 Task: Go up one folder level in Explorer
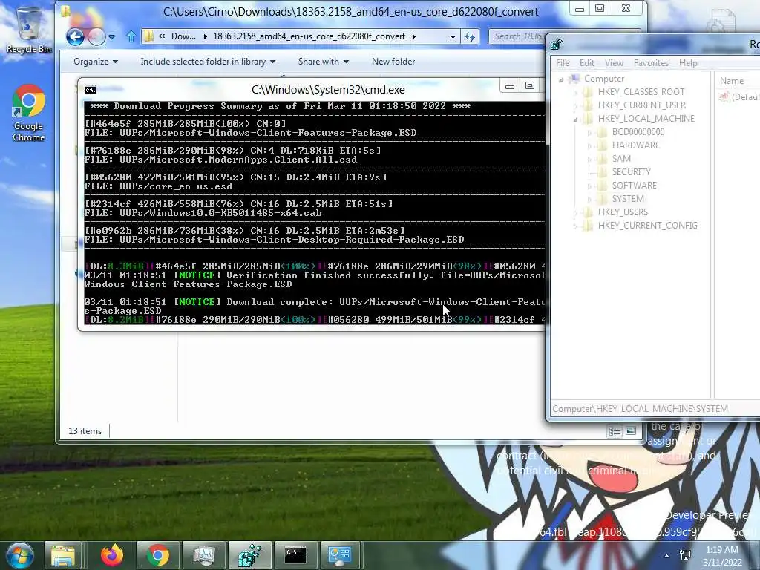tap(131, 36)
